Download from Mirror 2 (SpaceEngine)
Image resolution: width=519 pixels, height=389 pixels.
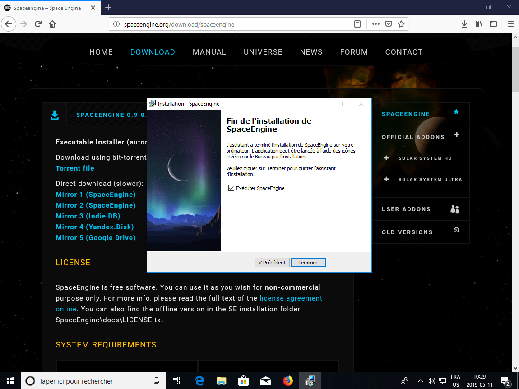point(96,205)
